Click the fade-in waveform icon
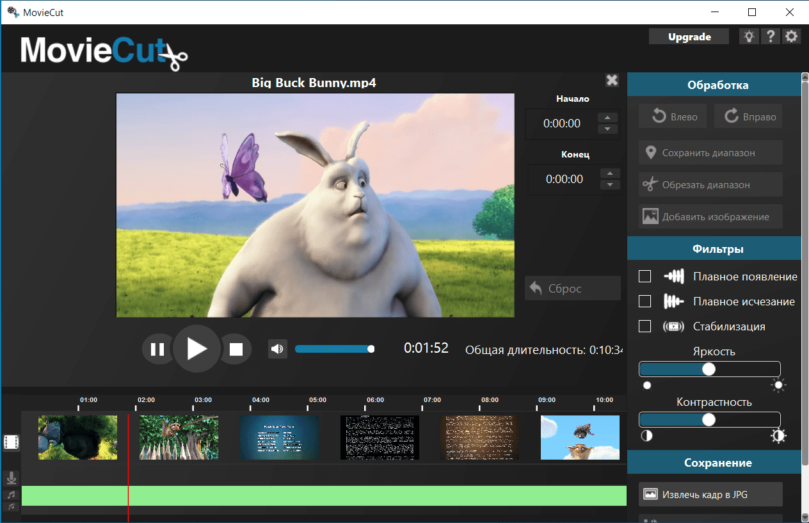Viewport: 809px width, 523px height. coord(674,276)
